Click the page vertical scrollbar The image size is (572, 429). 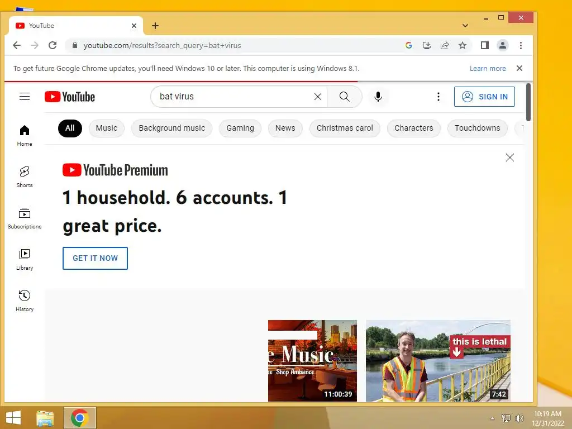(528, 102)
